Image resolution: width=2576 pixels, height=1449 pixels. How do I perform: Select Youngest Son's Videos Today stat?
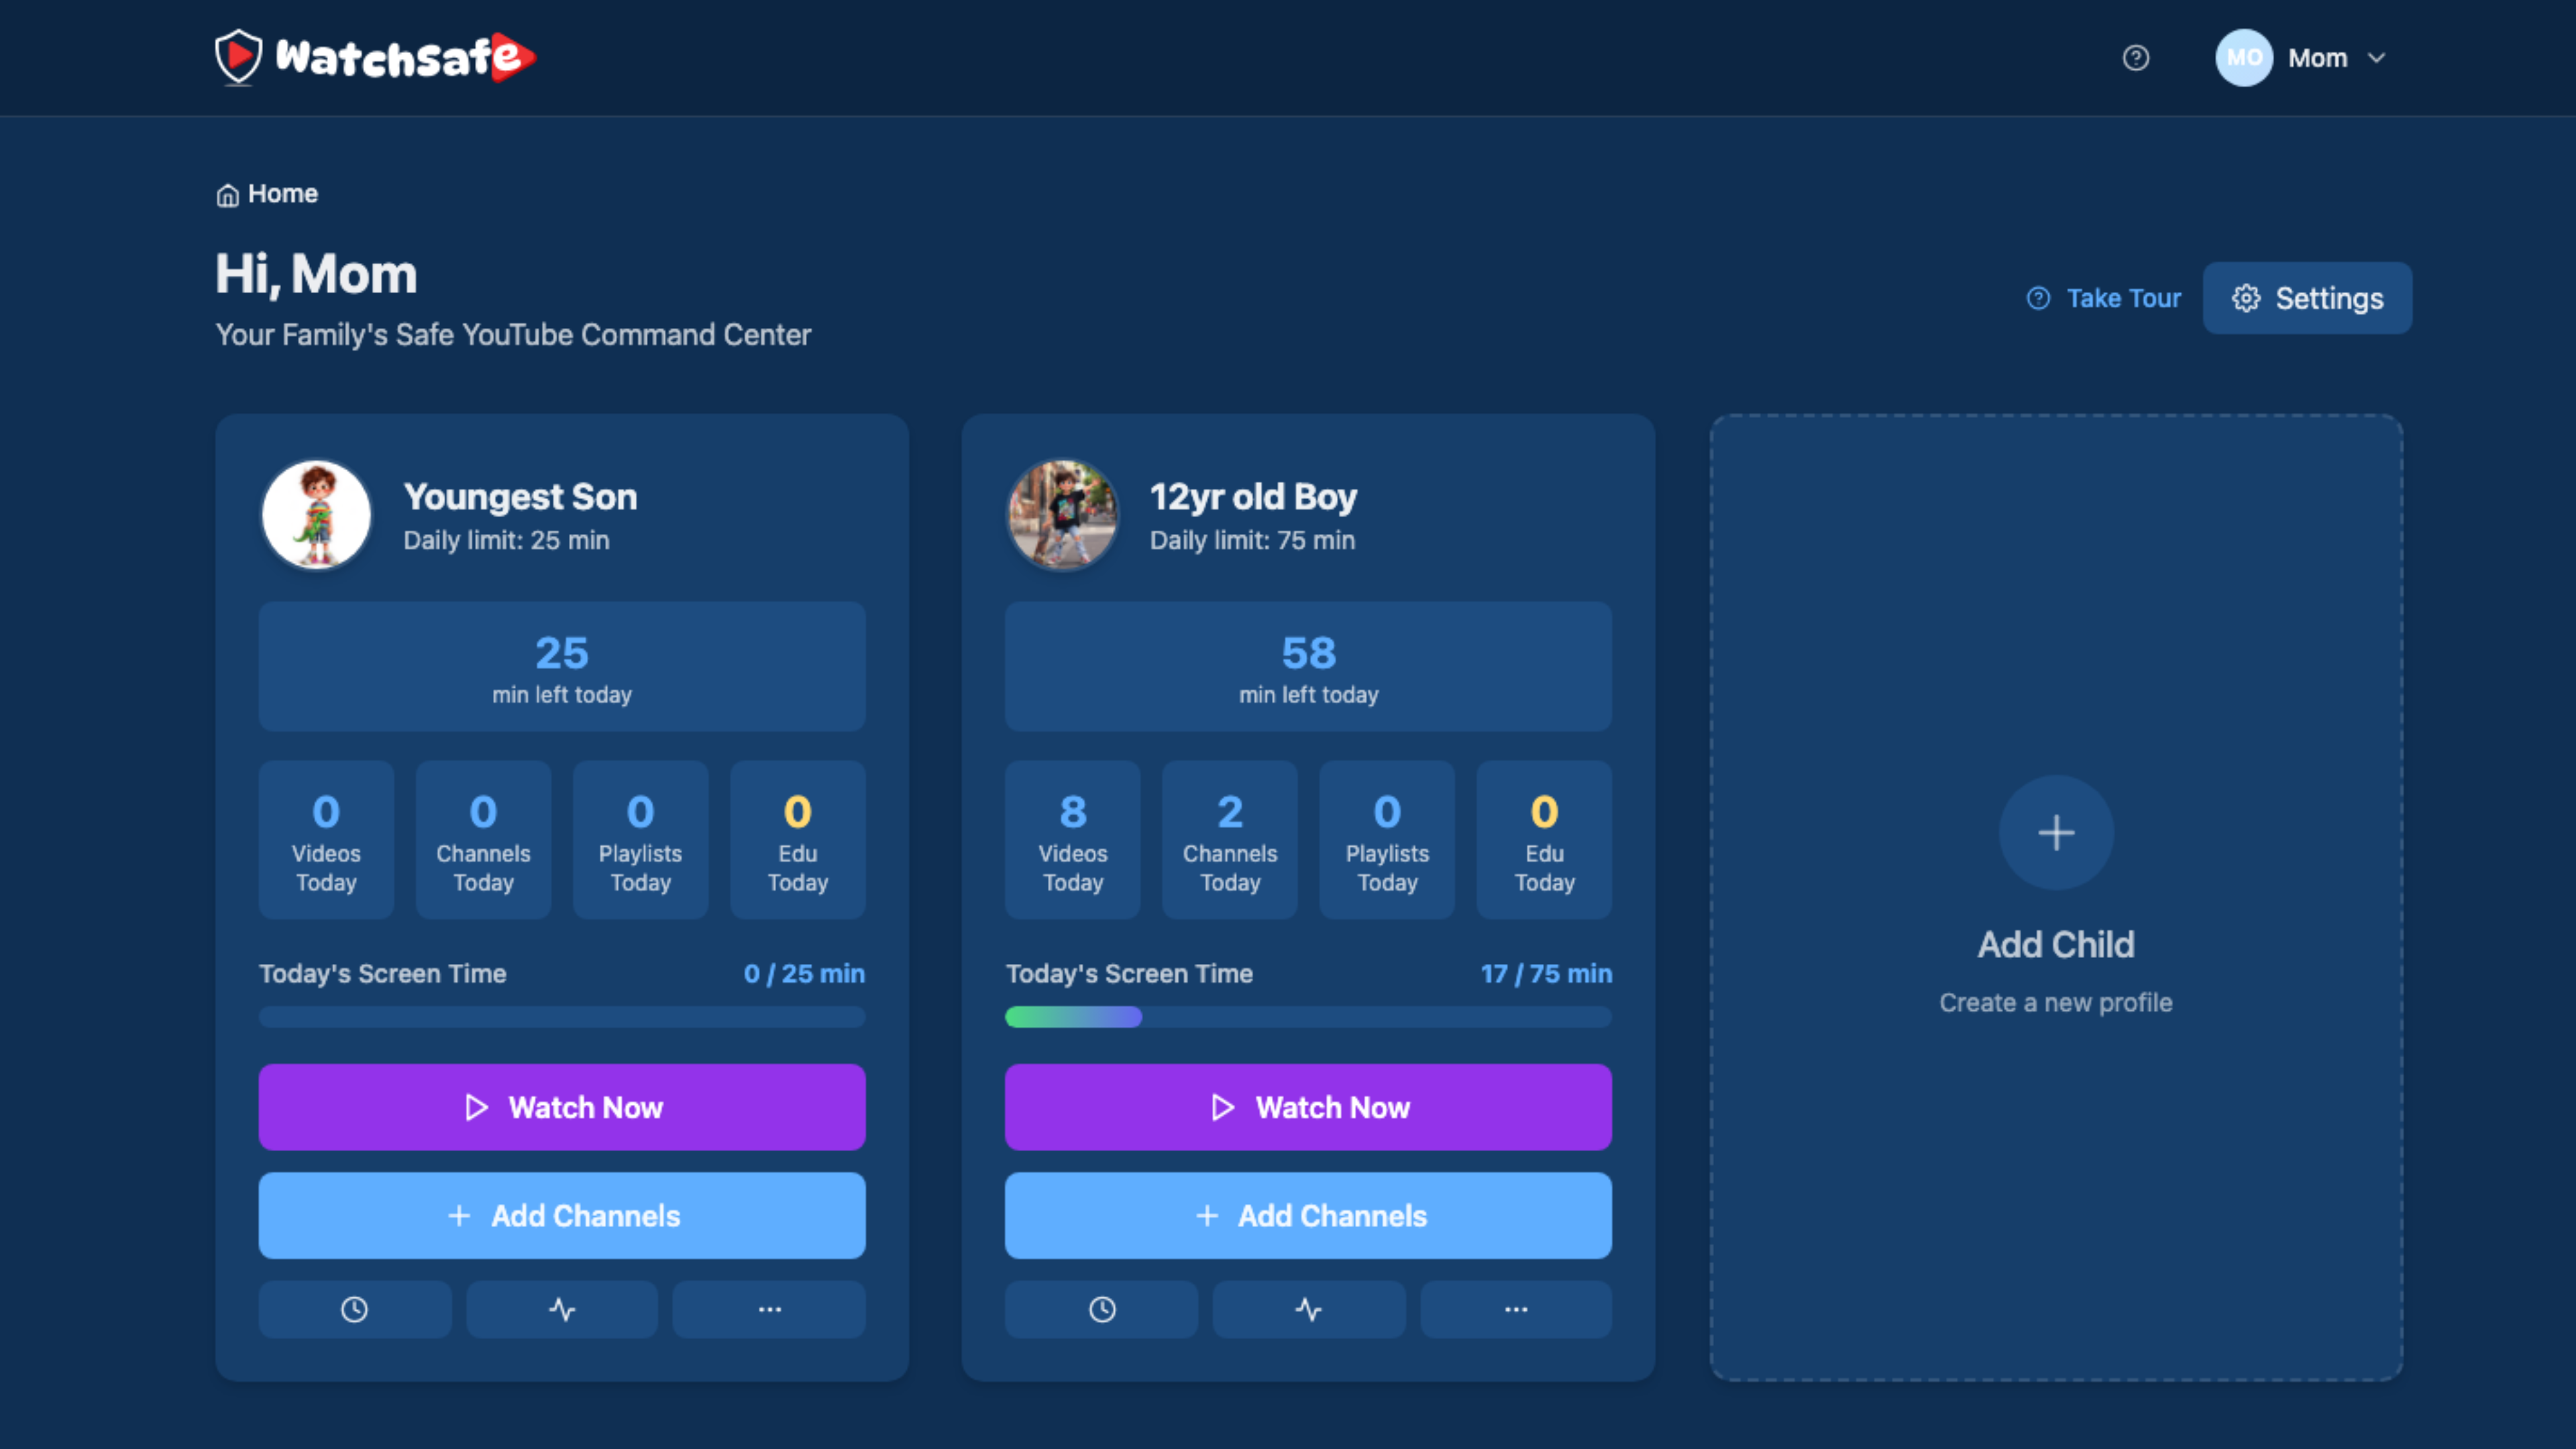326,840
